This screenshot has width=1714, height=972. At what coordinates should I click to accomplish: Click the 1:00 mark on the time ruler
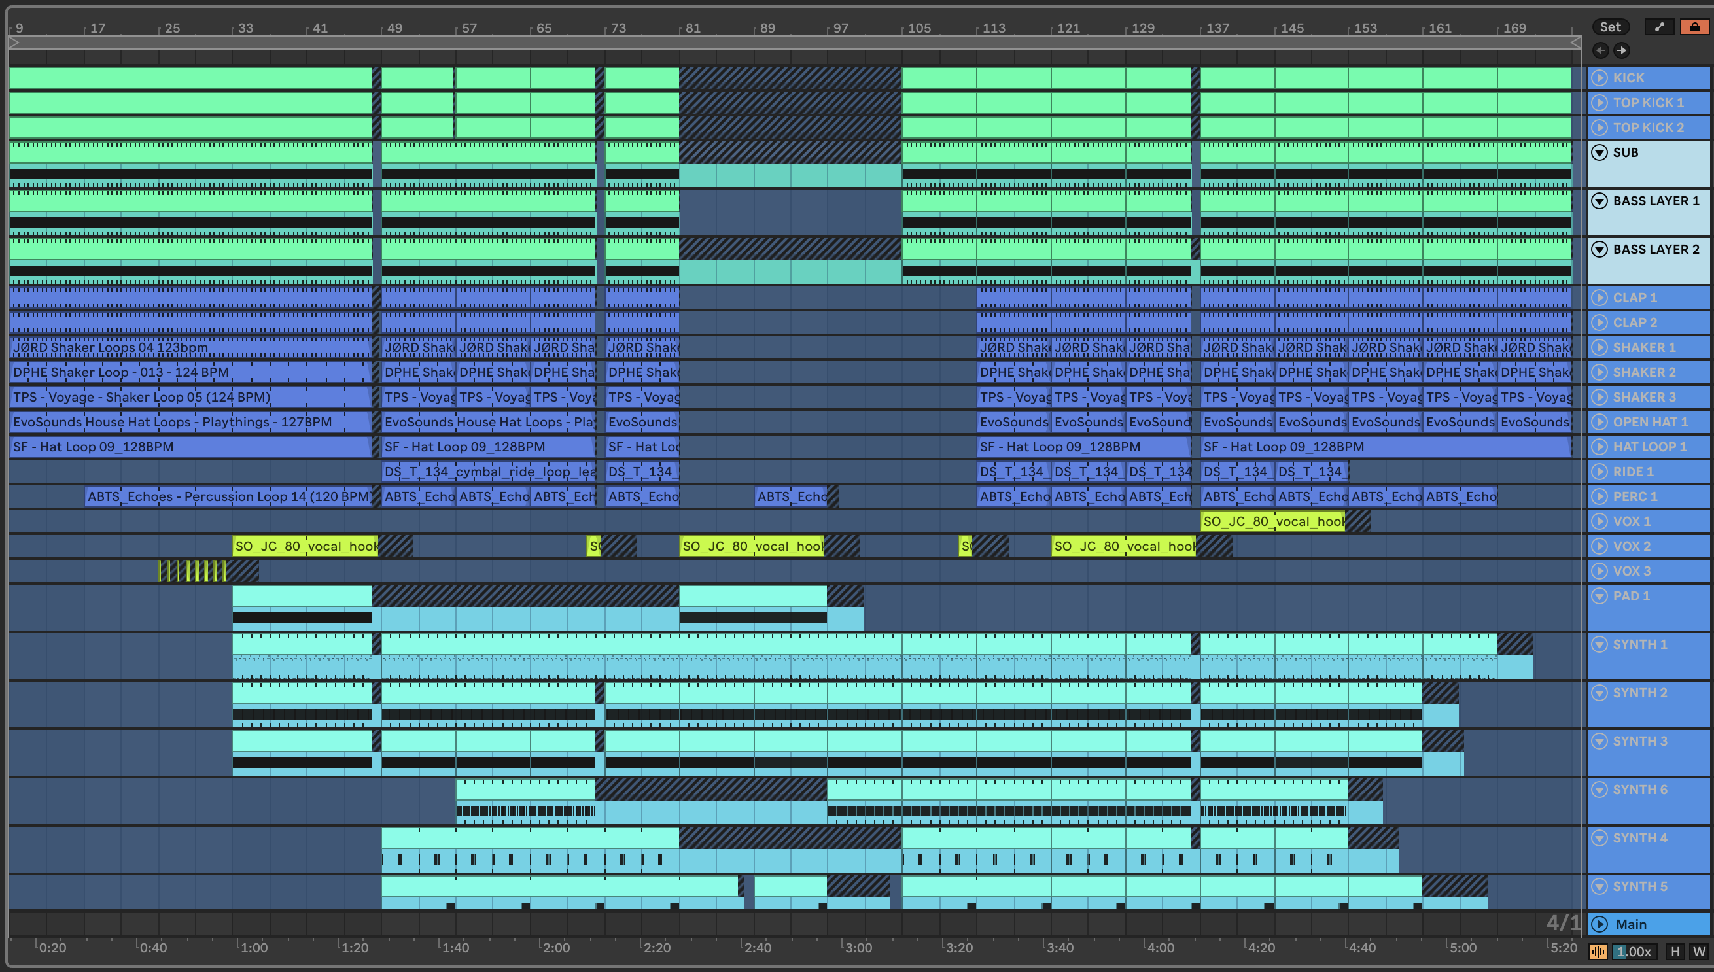coord(253,947)
